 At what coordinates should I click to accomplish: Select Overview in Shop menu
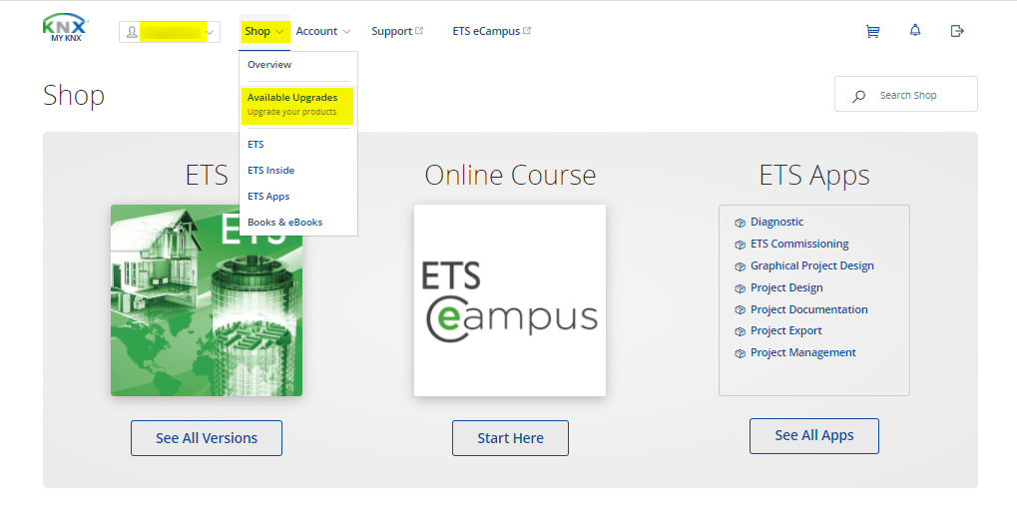tap(269, 64)
